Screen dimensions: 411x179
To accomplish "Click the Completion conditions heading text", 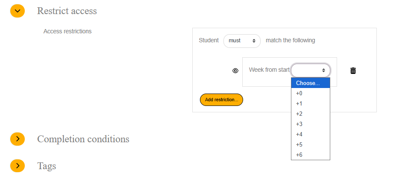I will [x=83, y=139].
